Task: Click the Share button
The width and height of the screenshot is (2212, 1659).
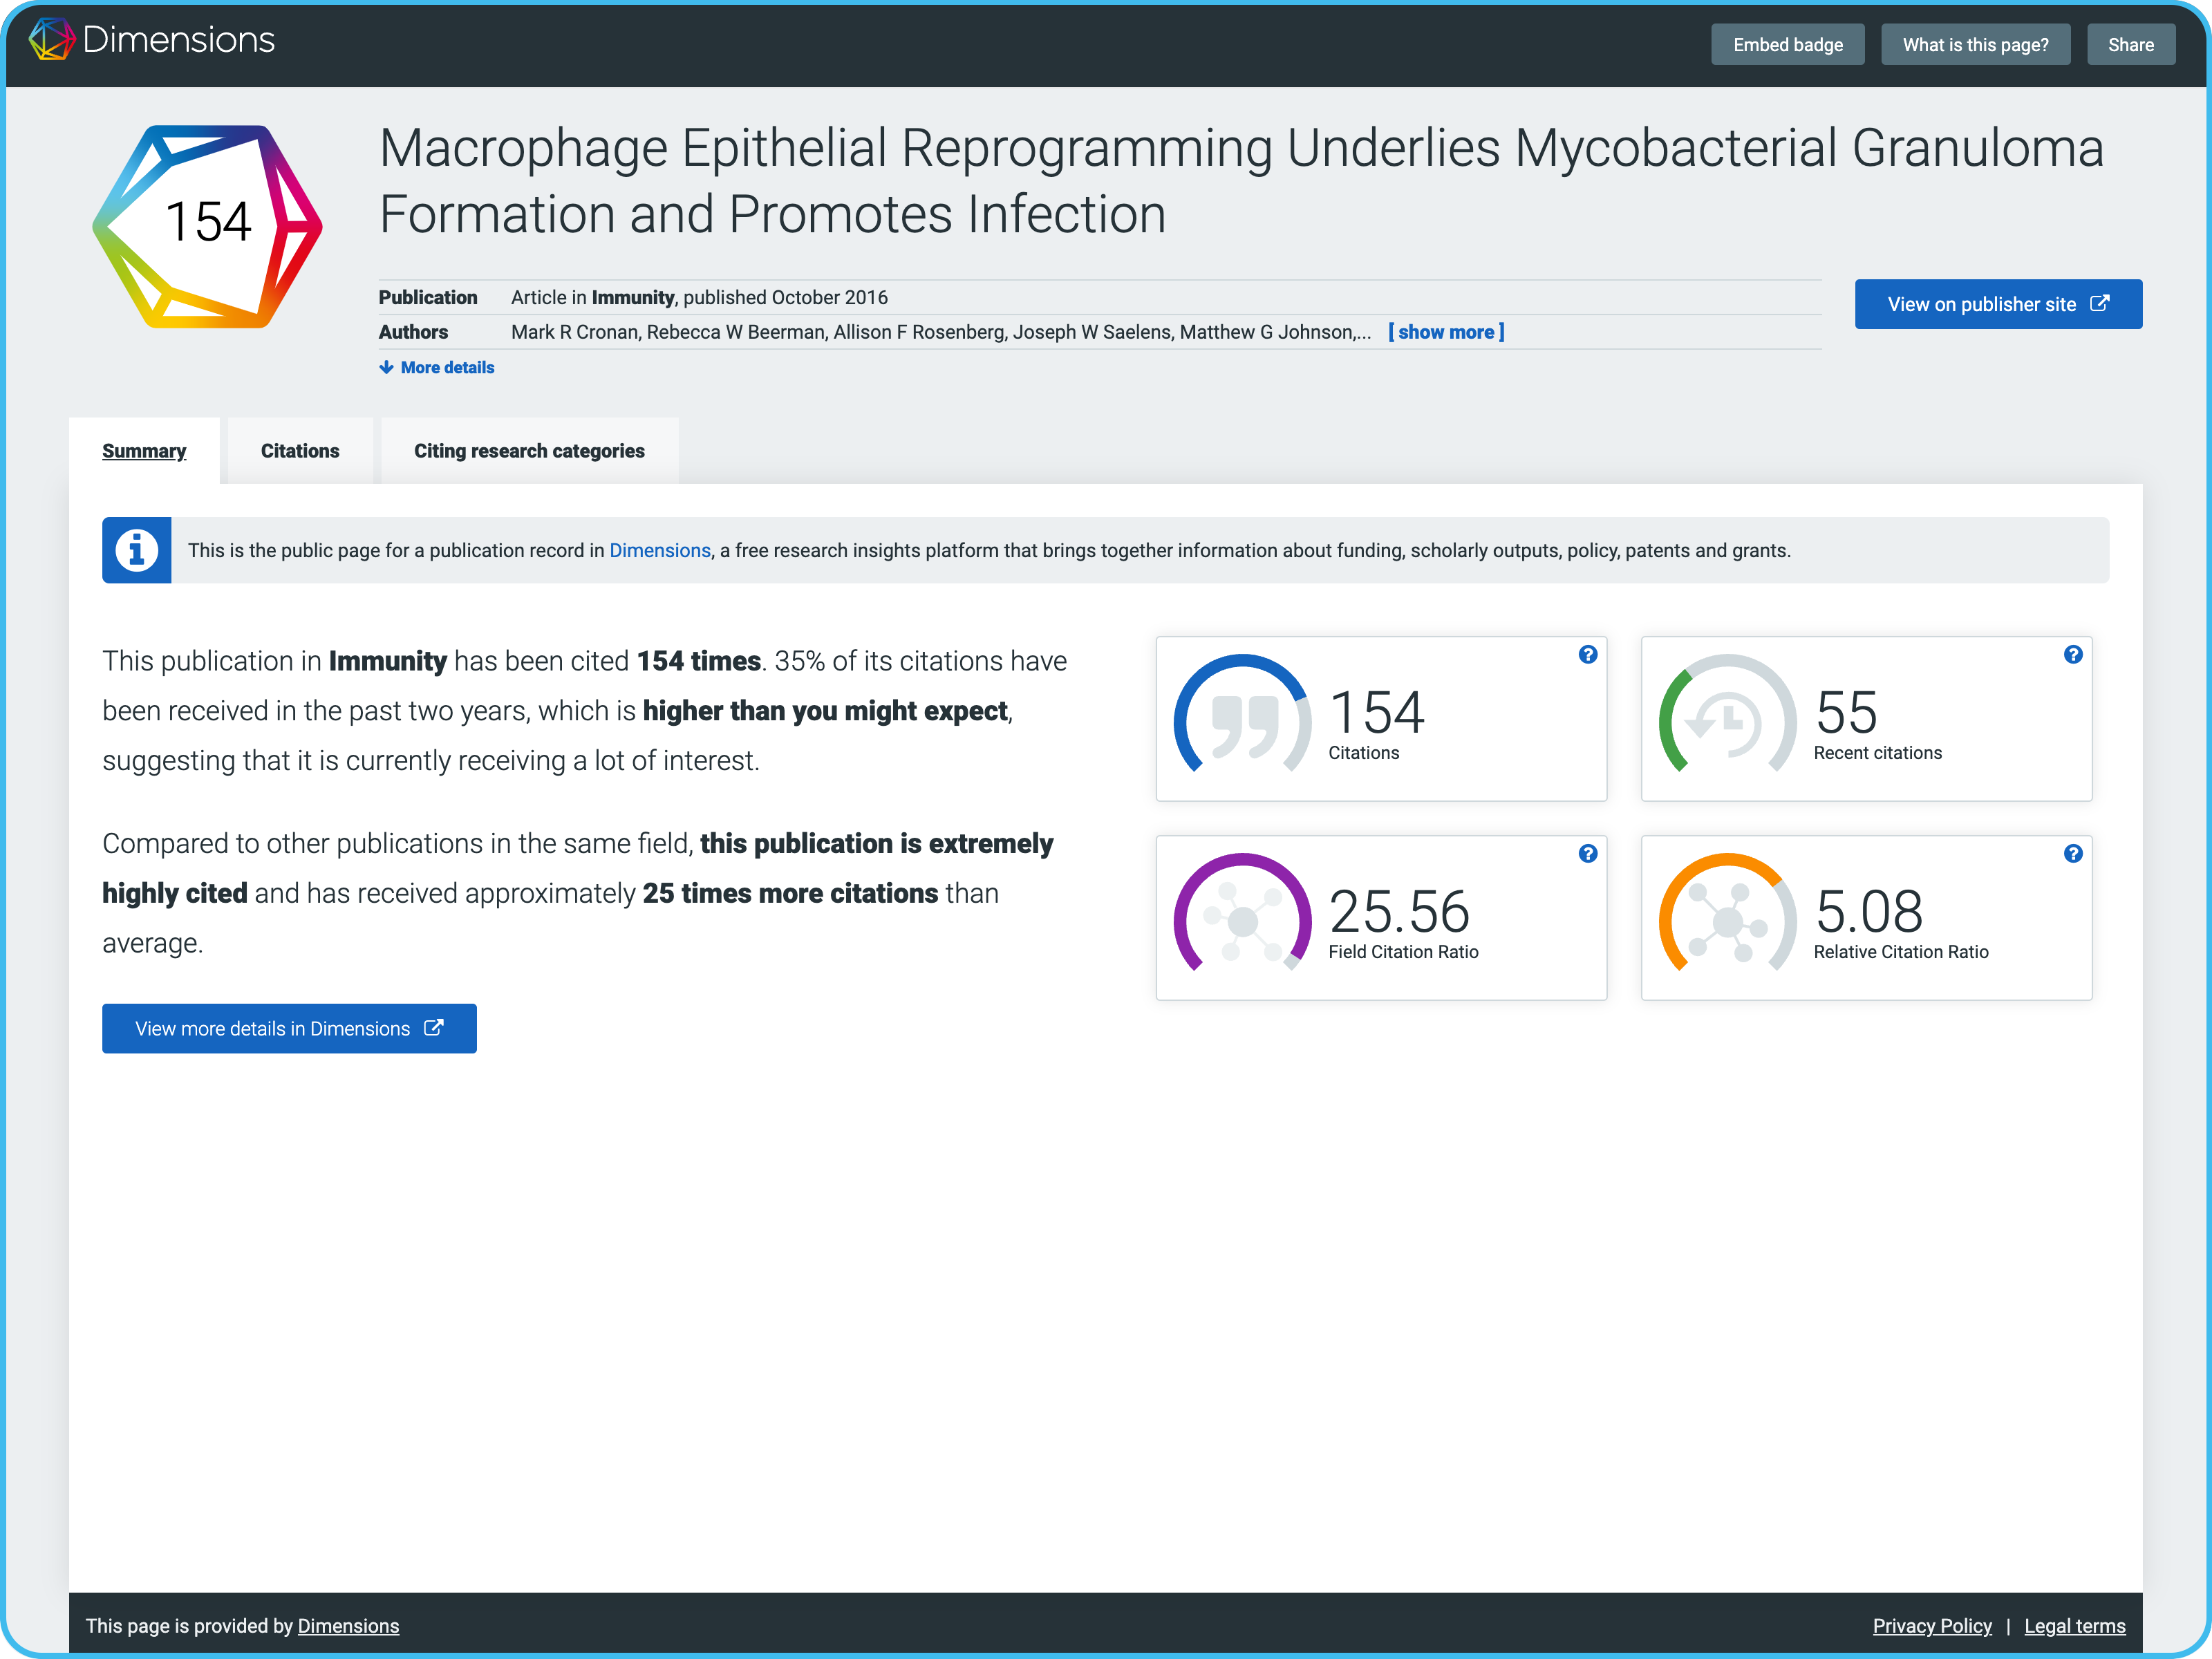Action: [x=2131, y=45]
